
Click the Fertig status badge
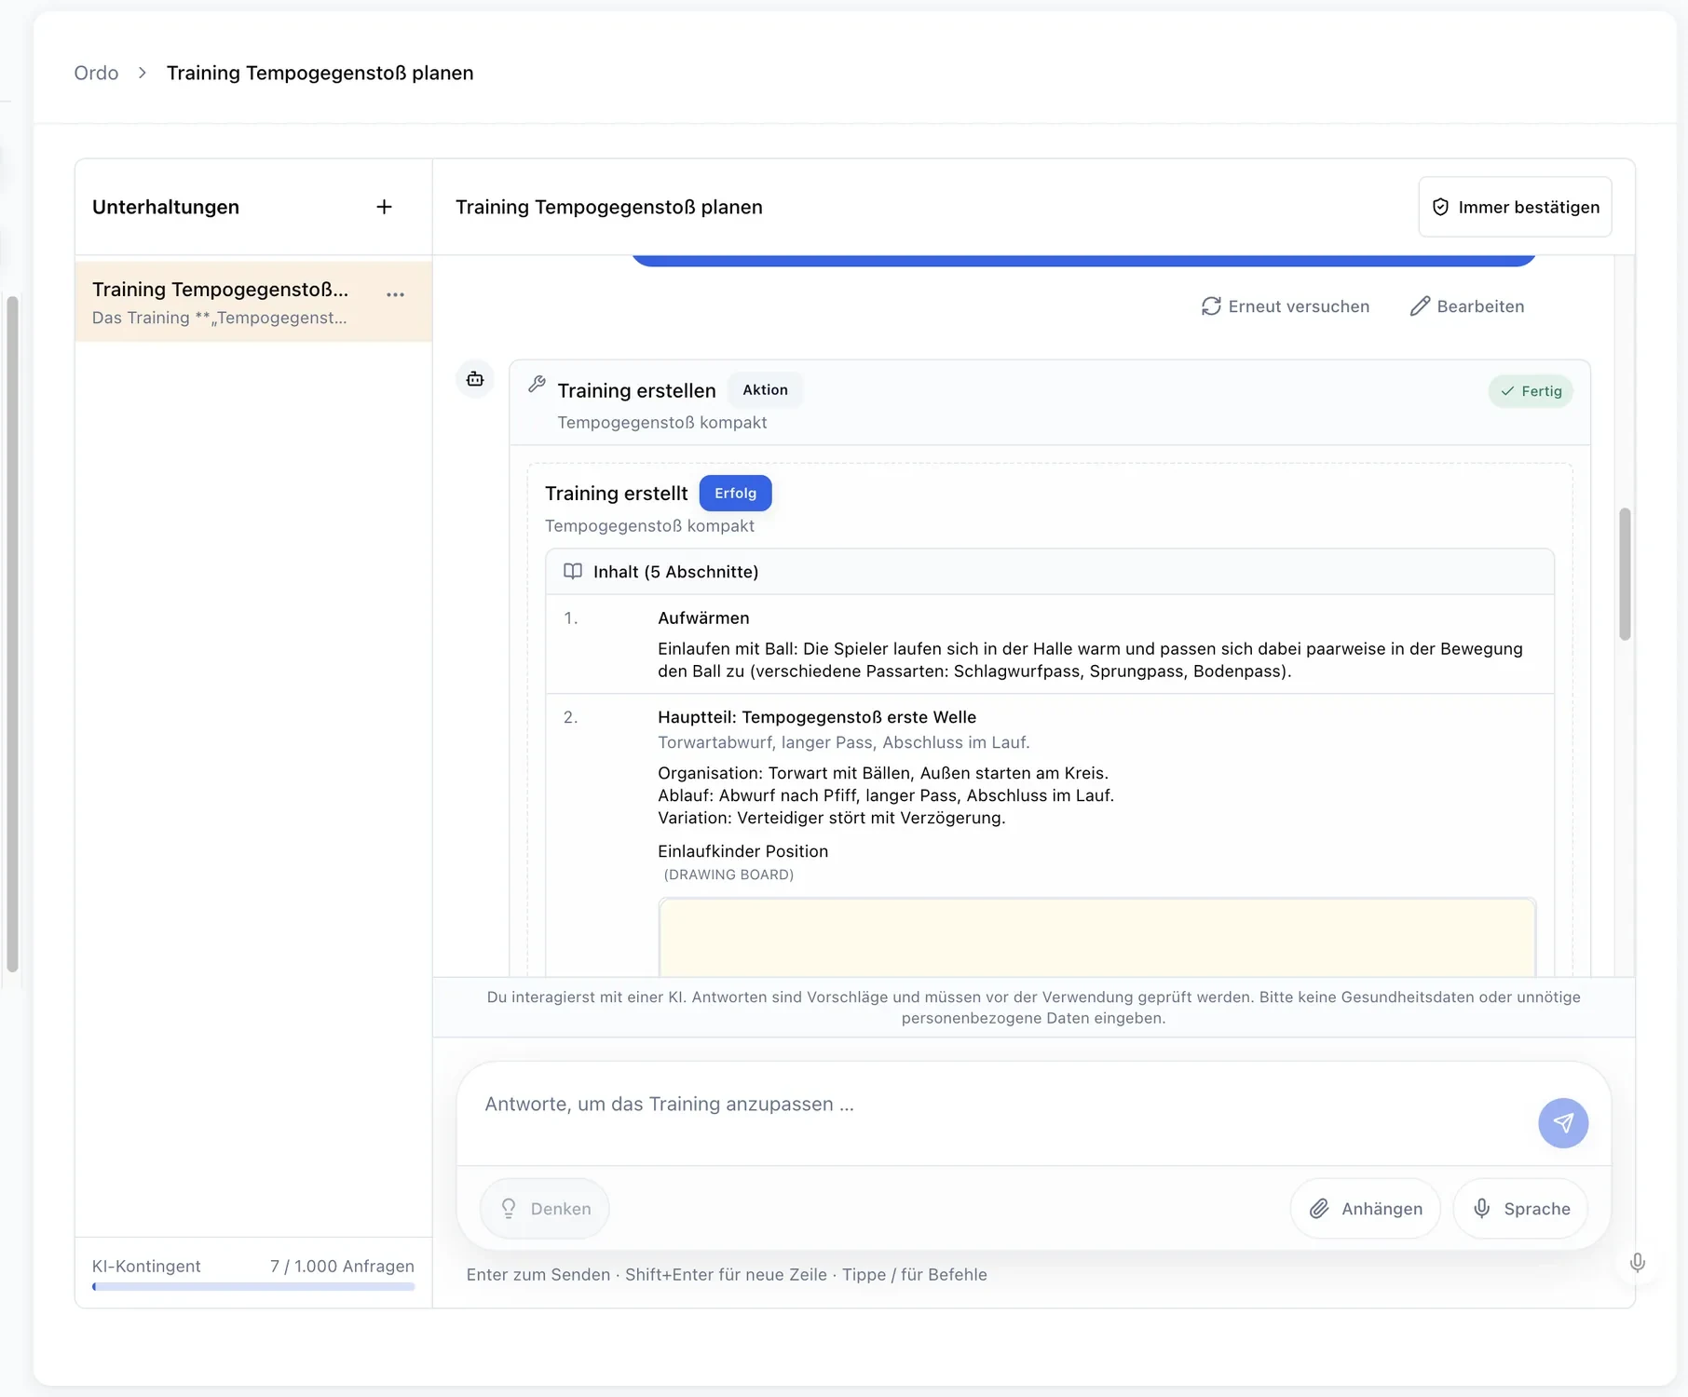click(x=1531, y=391)
